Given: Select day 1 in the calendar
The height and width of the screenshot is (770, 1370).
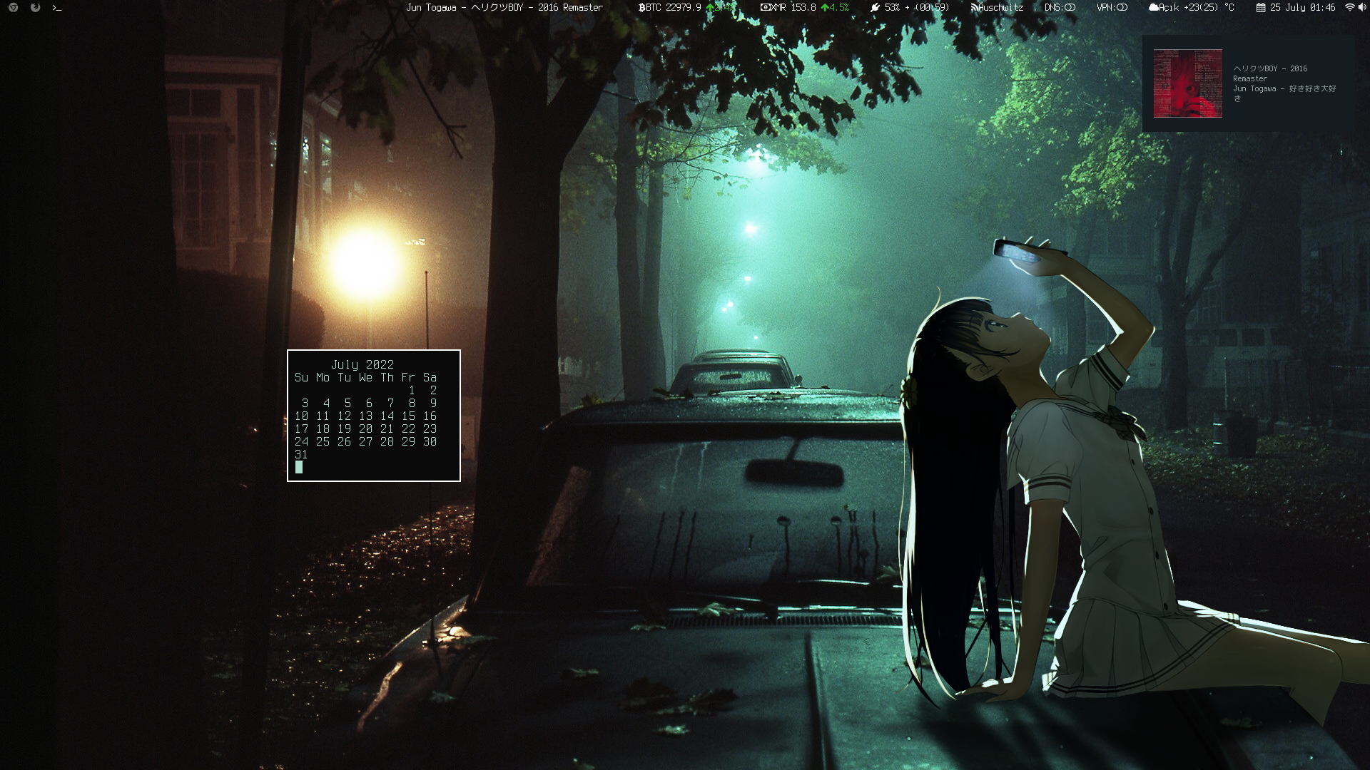Looking at the screenshot, I should pos(412,390).
